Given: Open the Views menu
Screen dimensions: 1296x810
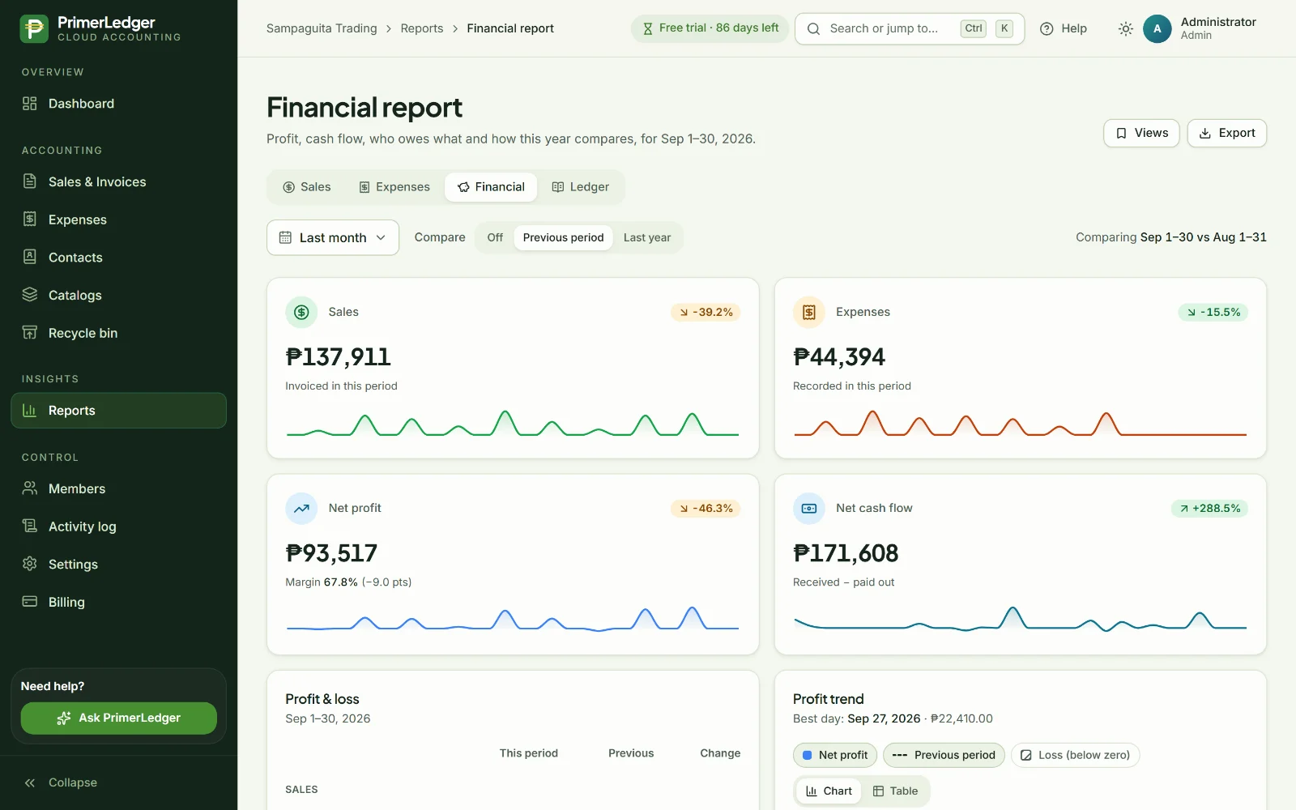Looking at the screenshot, I should [x=1141, y=133].
